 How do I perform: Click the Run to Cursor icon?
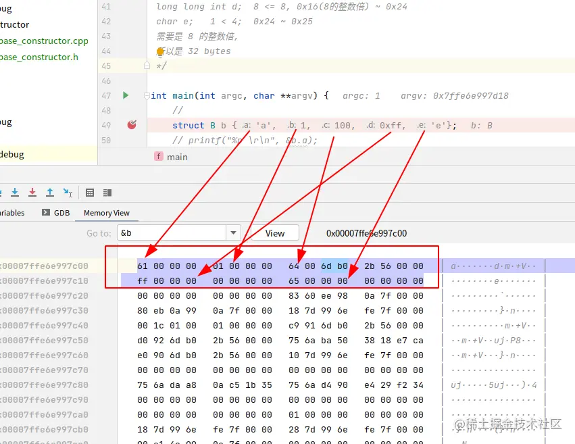coord(68,193)
